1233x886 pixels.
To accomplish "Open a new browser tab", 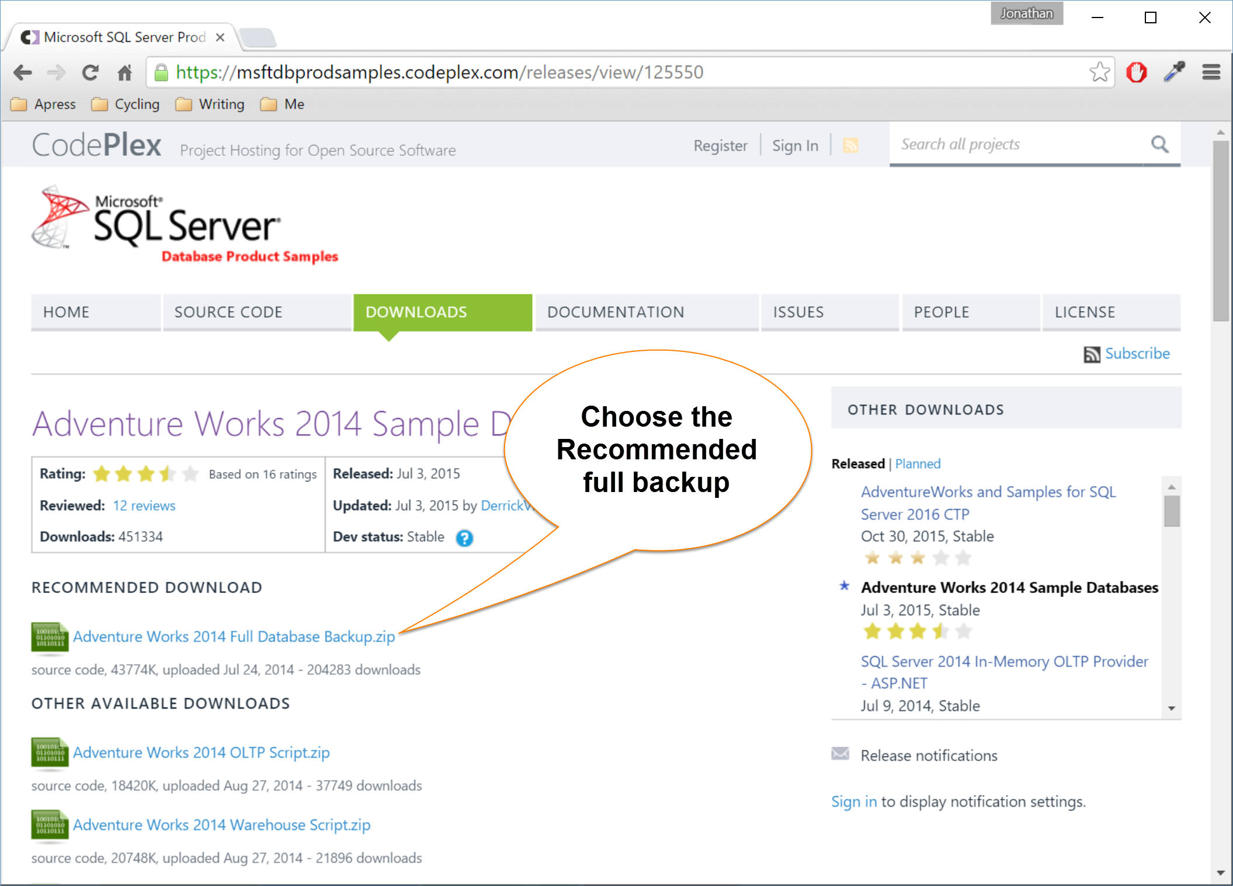I will click(258, 37).
